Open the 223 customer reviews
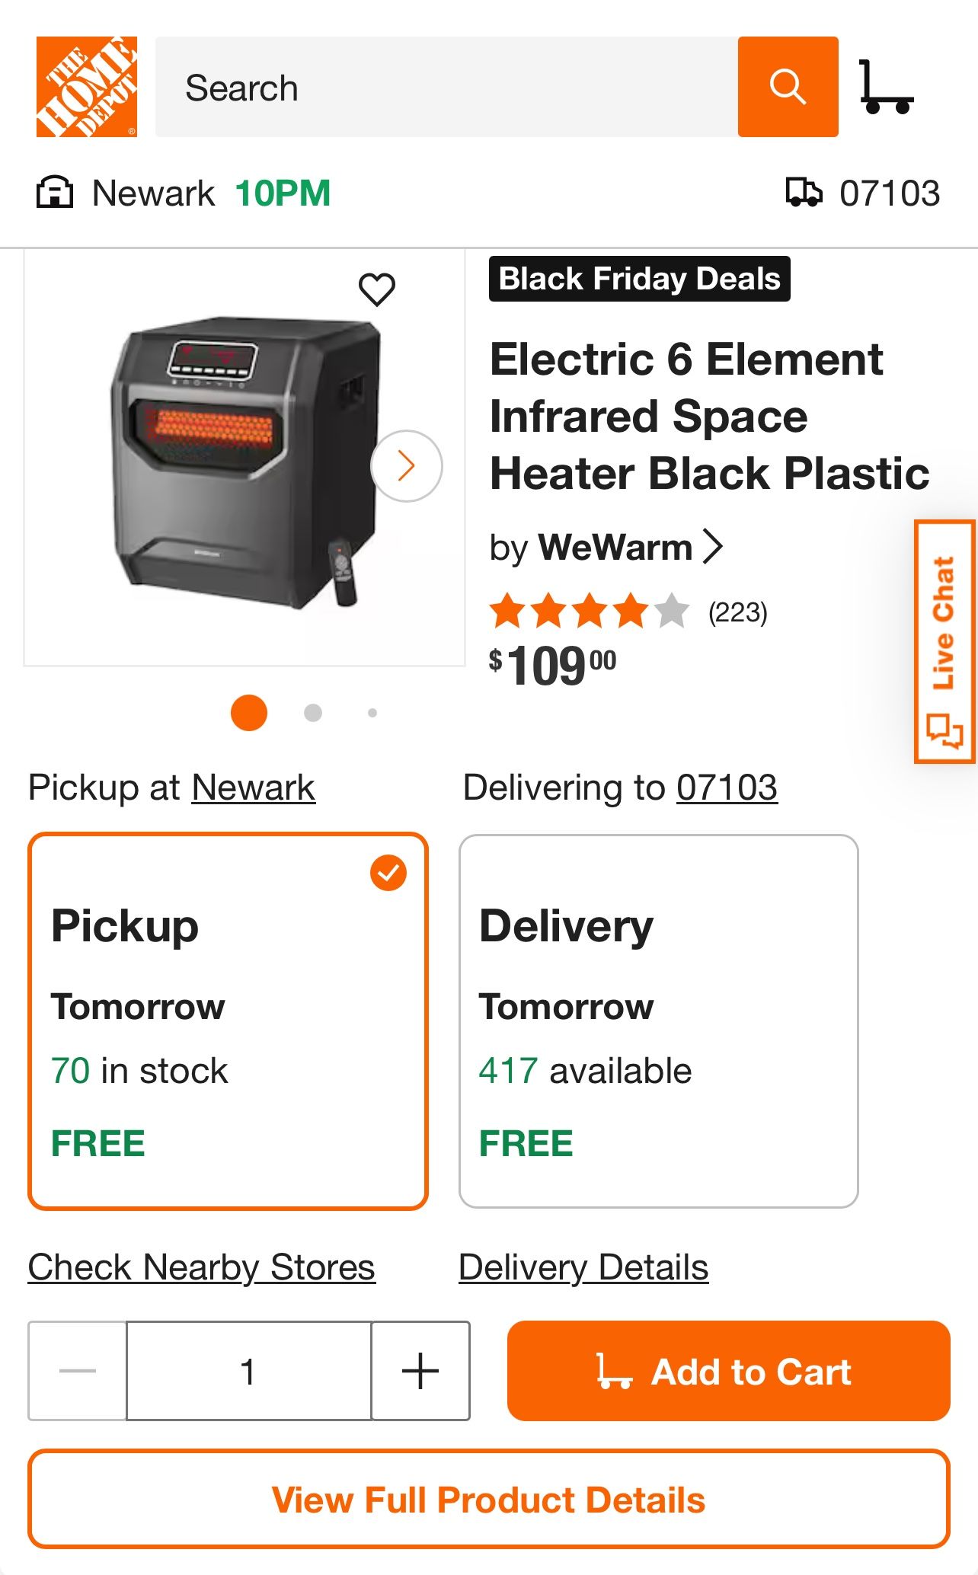The width and height of the screenshot is (978, 1575). click(738, 613)
